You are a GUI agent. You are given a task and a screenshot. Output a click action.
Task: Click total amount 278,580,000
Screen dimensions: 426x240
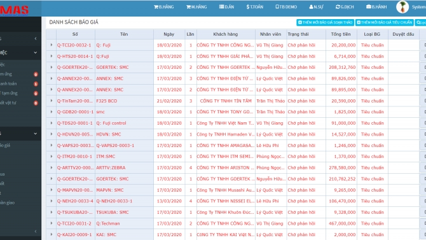[x=342, y=167]
